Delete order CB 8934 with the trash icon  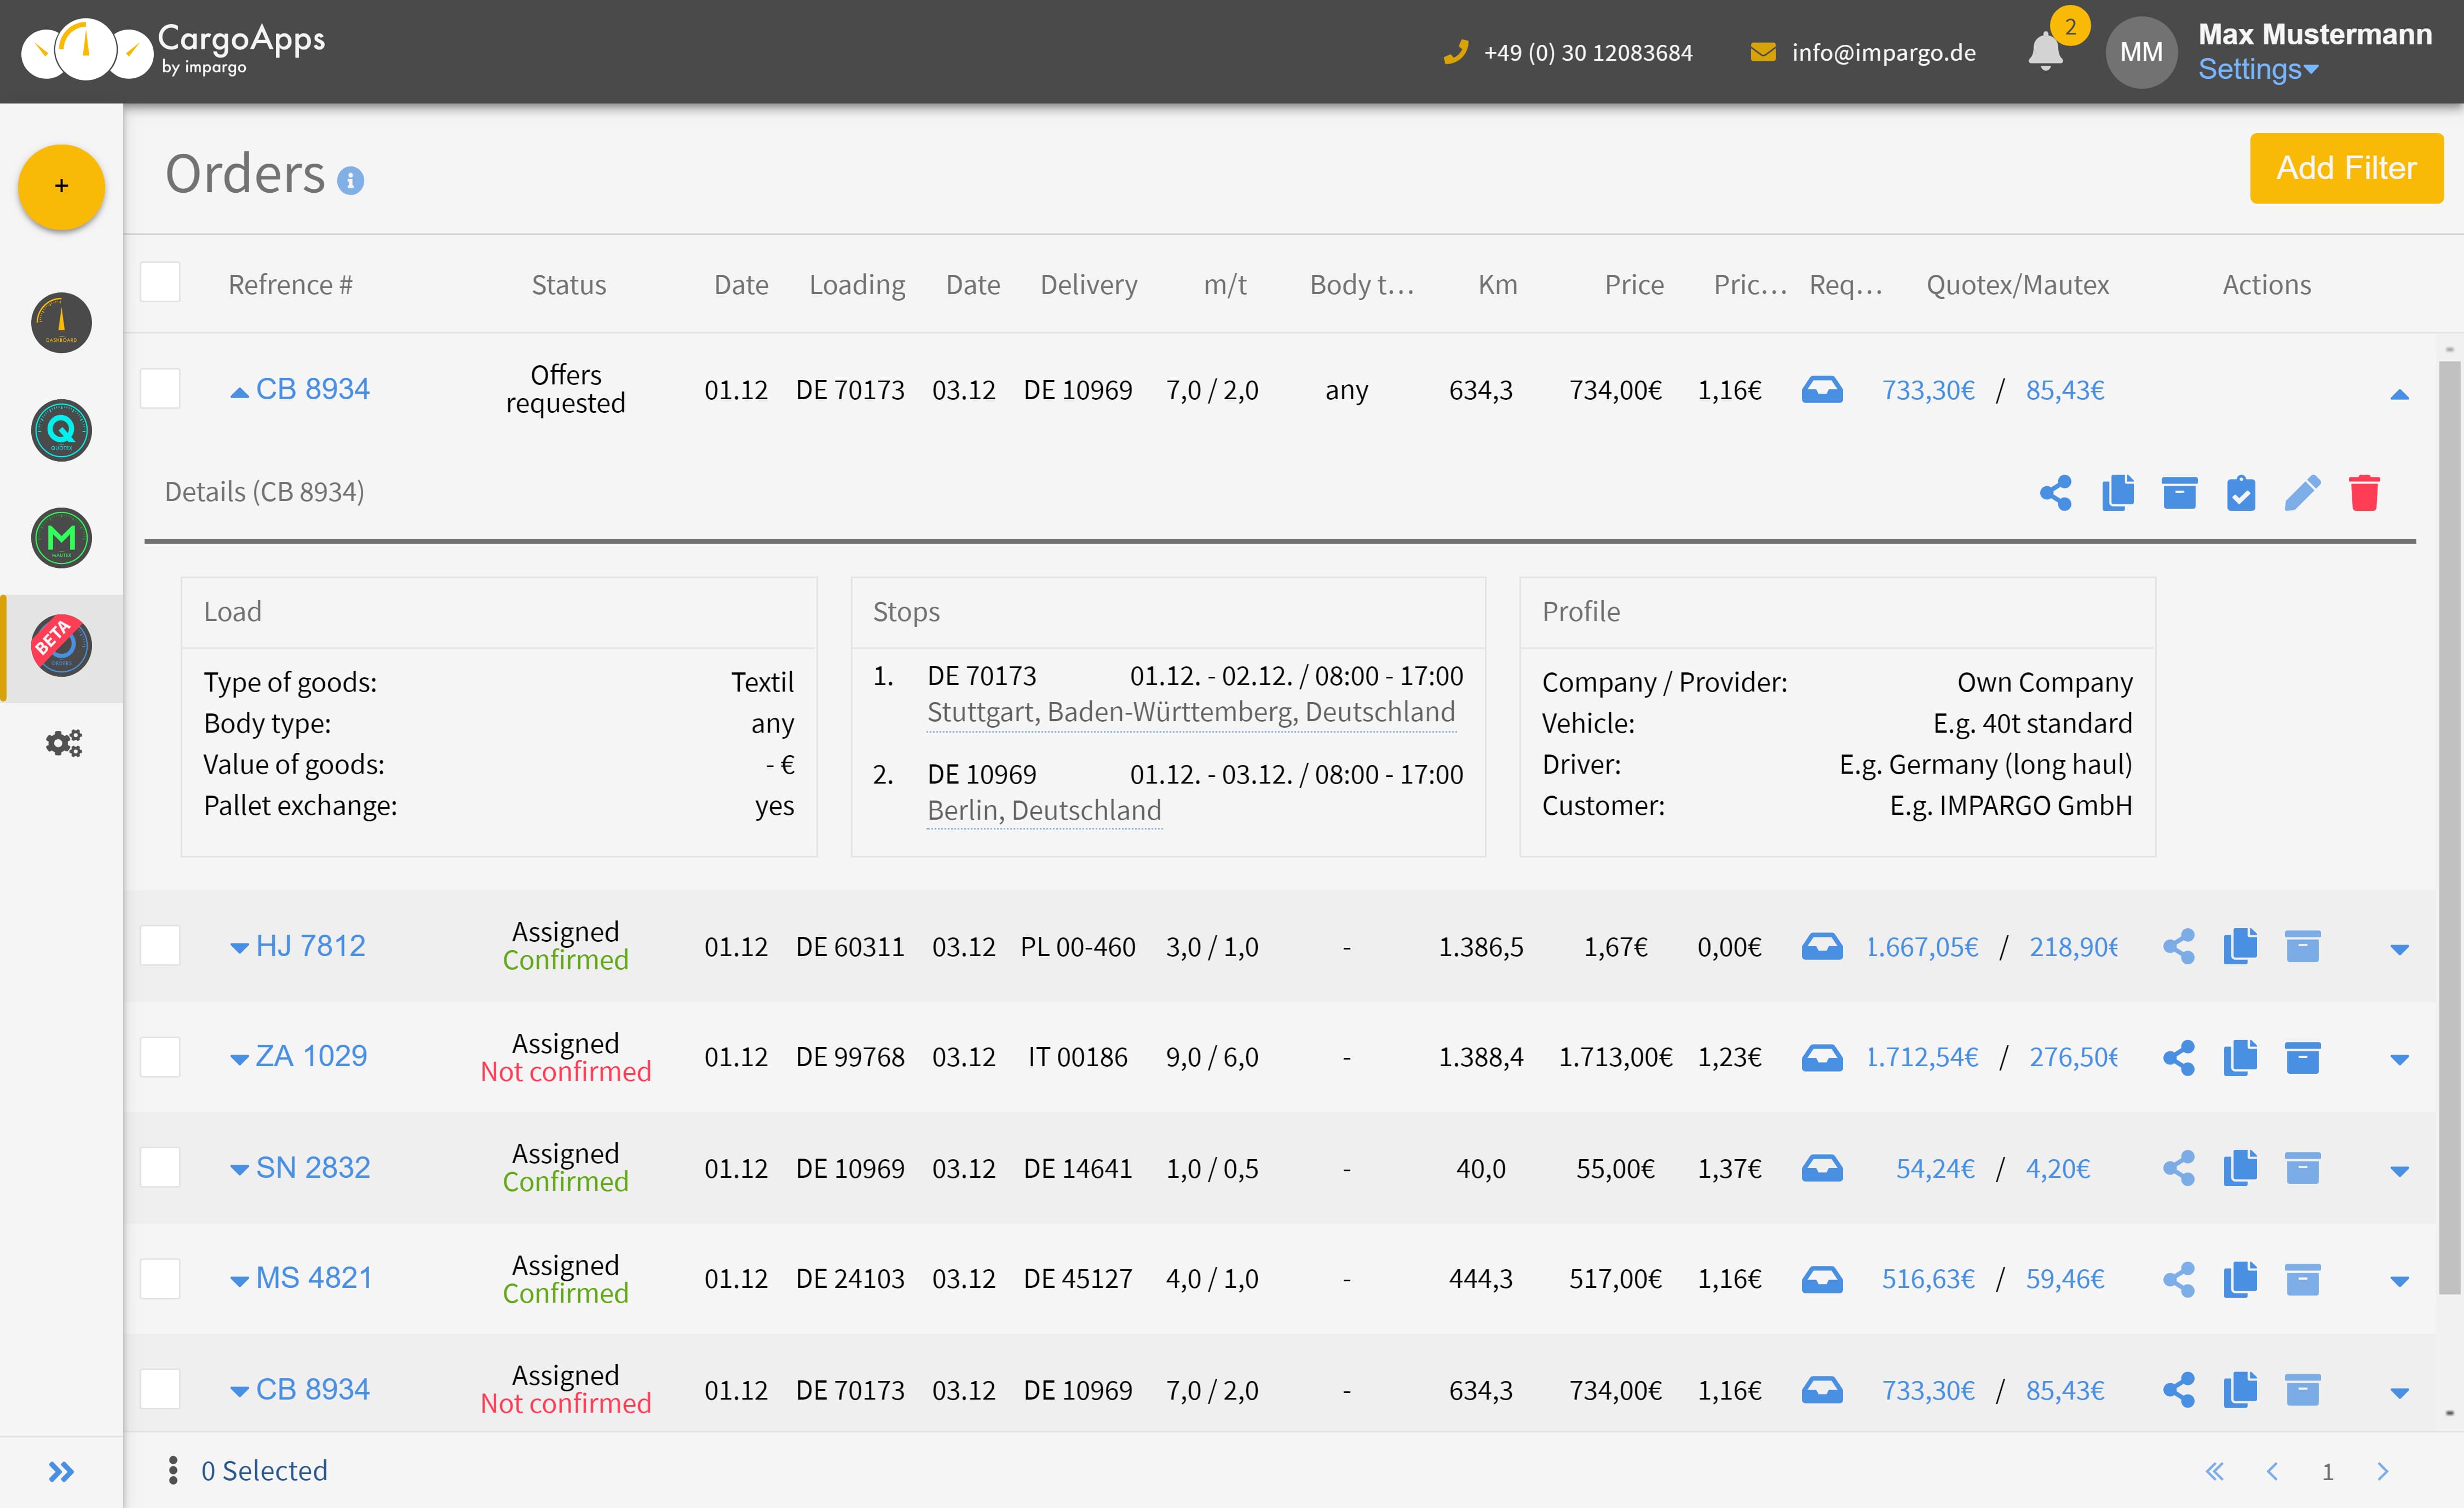click(x=2364, y=492)
